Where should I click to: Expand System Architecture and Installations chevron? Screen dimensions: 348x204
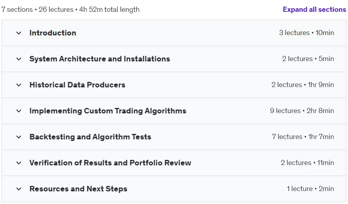19,59
